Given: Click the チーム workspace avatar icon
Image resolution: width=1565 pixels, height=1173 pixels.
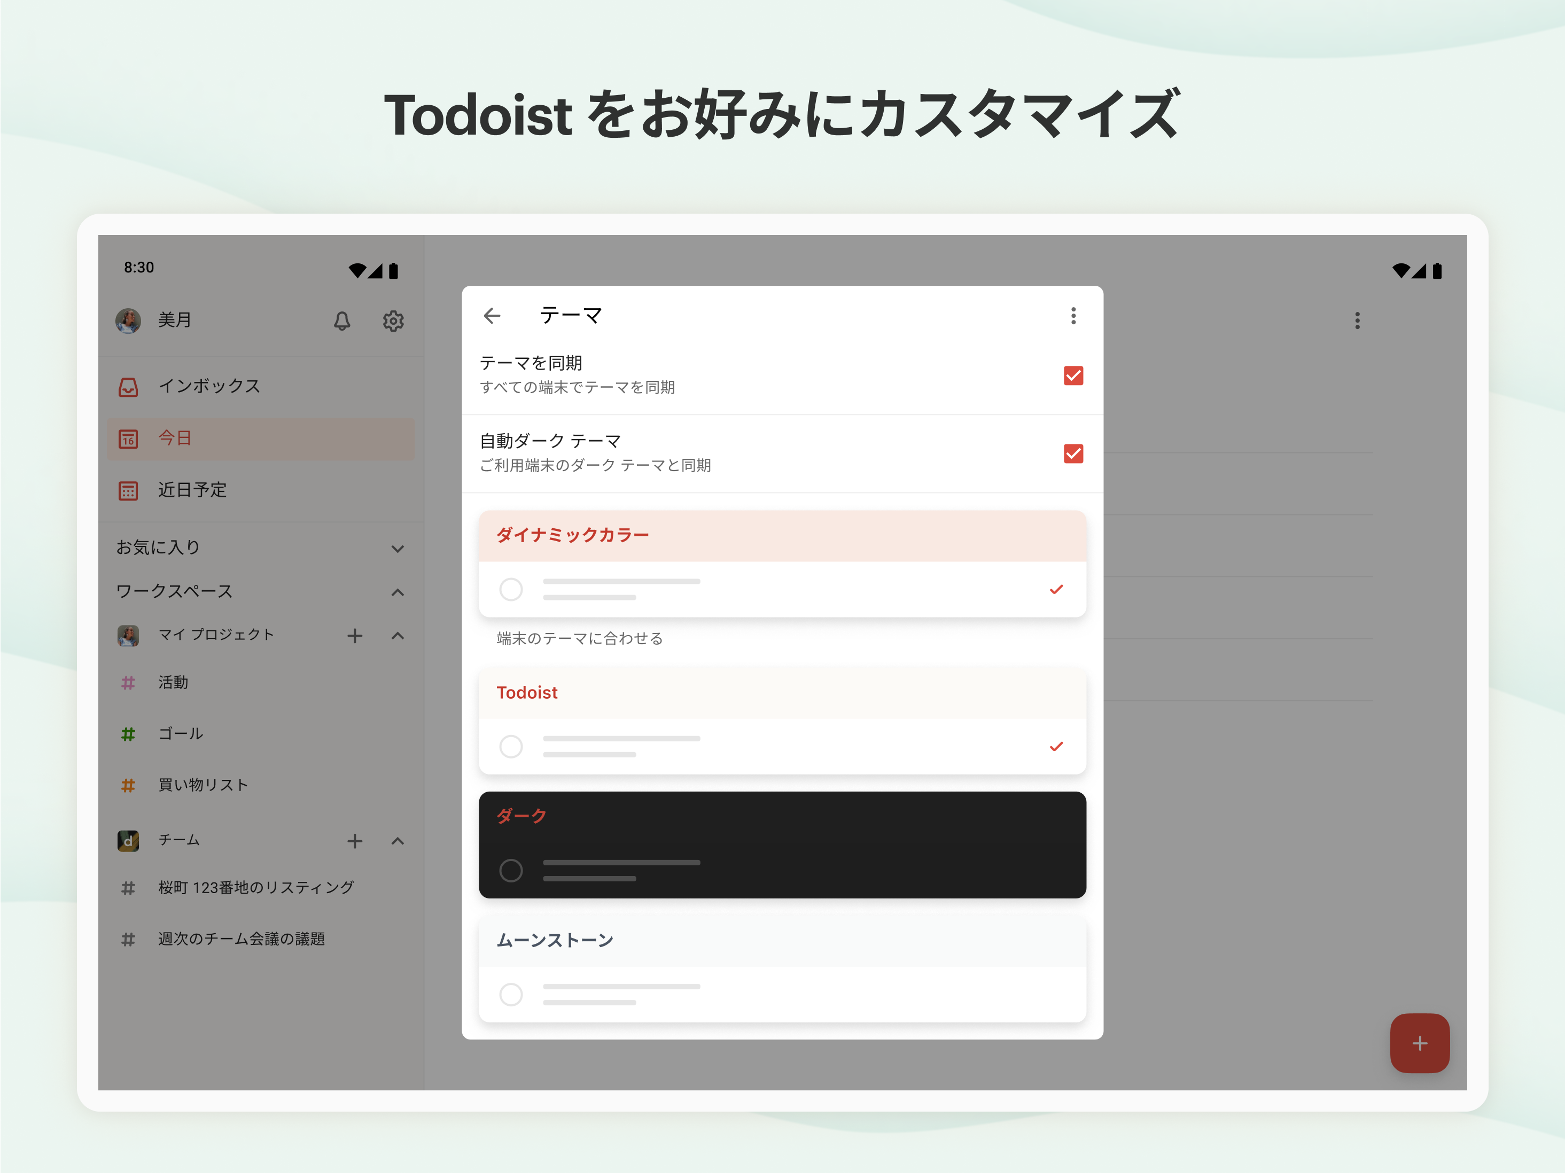Looking at the screenshot, I should coord(128,840).
